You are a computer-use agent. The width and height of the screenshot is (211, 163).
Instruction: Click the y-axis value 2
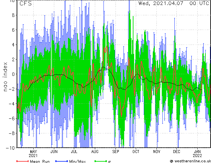click(x=13, y=60)
